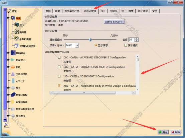
Task: Click license list scroll-down arrow
Action: coord(137,89)
